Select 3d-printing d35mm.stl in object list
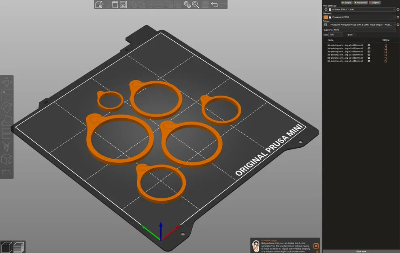 (x=345, y=45)
